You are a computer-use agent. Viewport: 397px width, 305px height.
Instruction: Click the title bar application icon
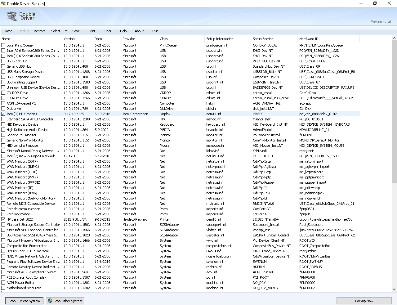click(3, 3)
